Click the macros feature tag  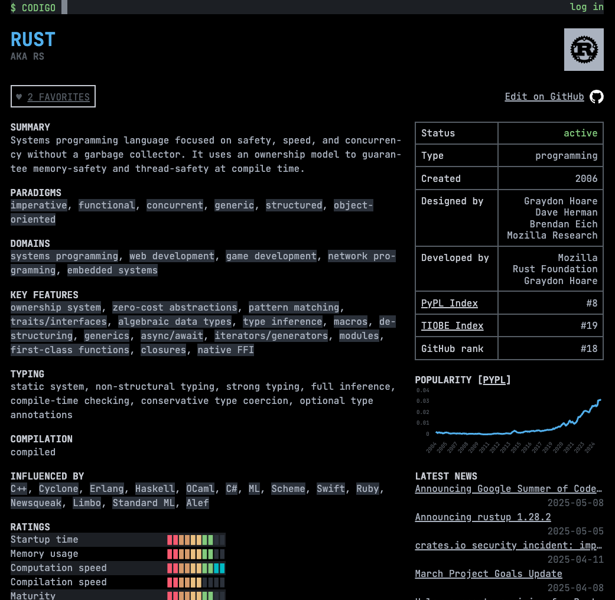(351, 321)
